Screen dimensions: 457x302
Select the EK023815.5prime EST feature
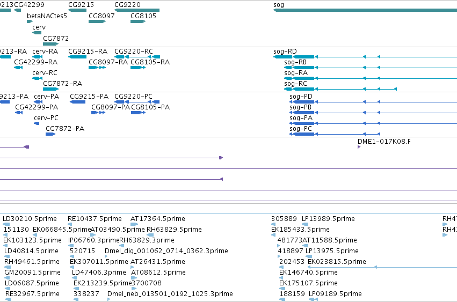point(382,267)
